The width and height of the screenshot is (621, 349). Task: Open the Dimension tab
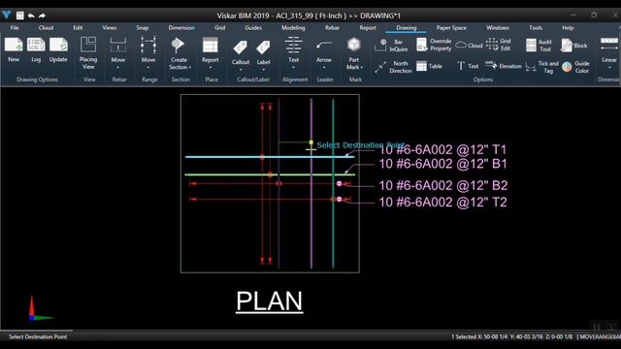(181, 28)
